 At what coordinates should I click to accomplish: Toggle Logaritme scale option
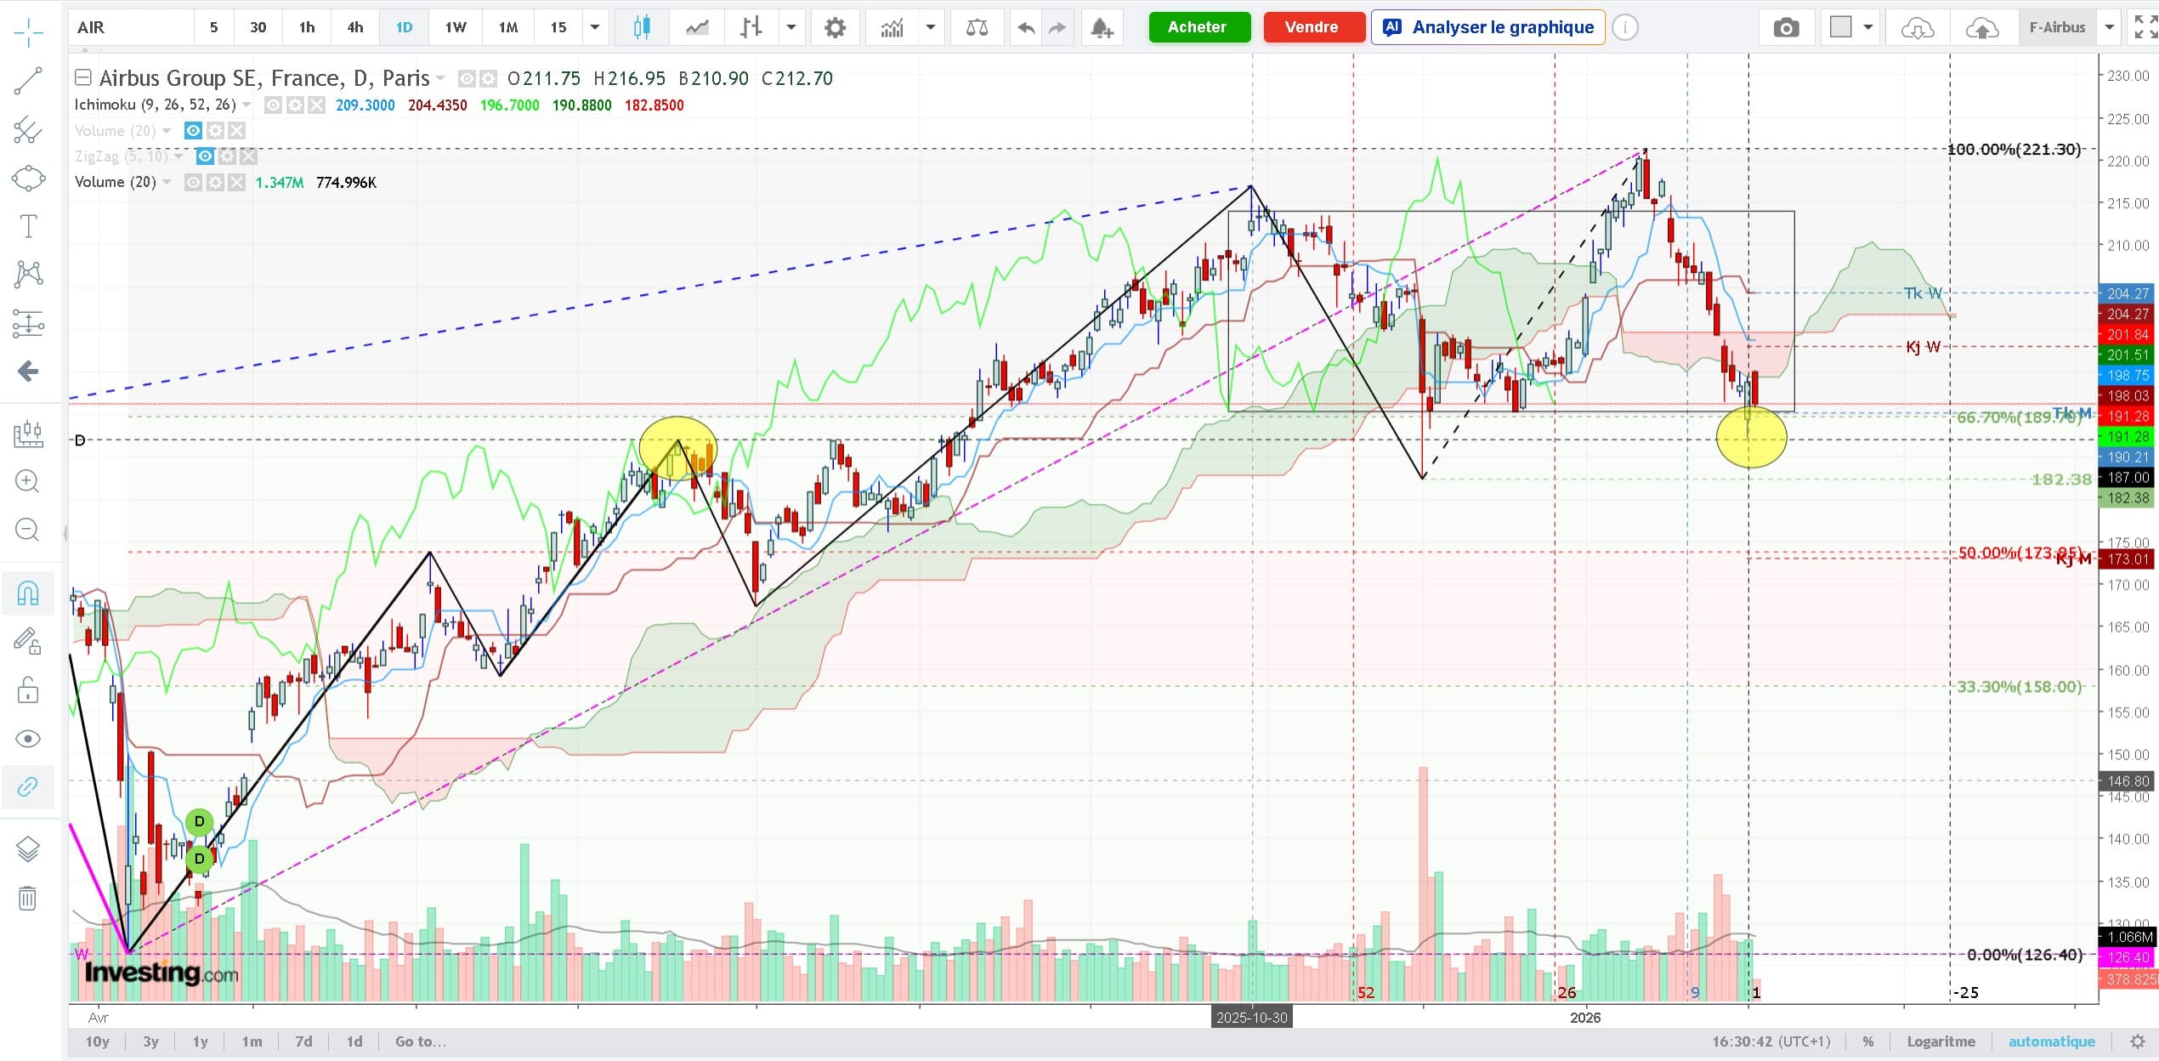coord(1941,1041)
